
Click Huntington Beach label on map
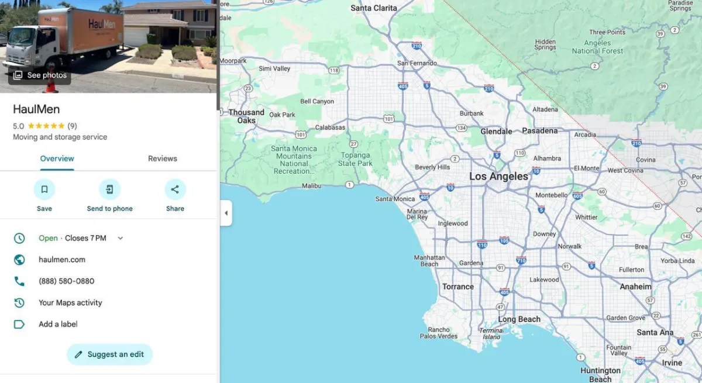click(600, 374)
